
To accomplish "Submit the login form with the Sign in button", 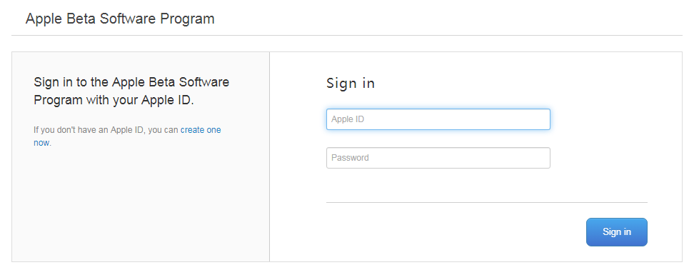I will tap(617, 232).
